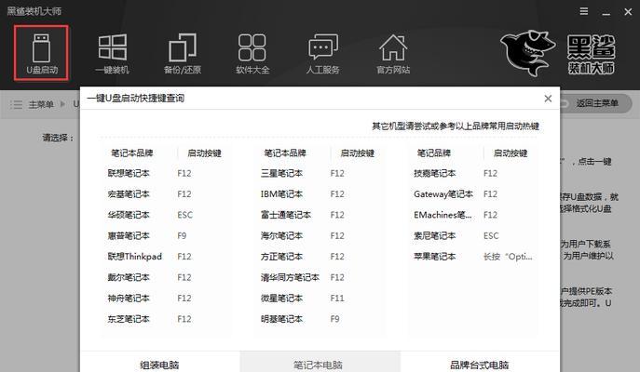Select the 东芝笔记本 row
The width and height of the screenshot is (640, 372).
165,319
